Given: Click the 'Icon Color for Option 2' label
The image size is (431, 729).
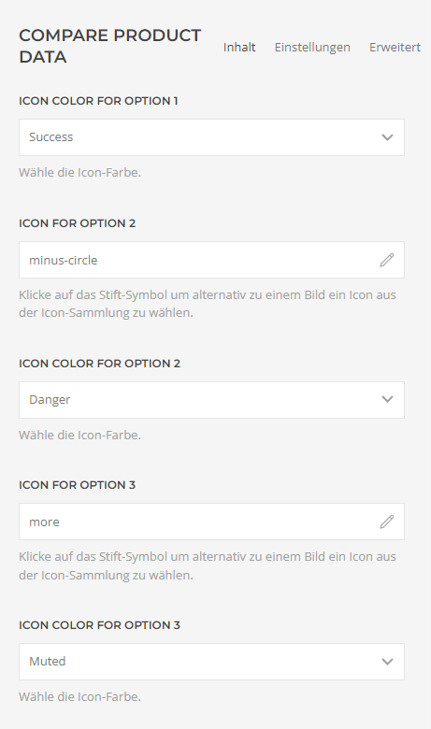Looking at the screenshot, I should [x=99, y=364].
